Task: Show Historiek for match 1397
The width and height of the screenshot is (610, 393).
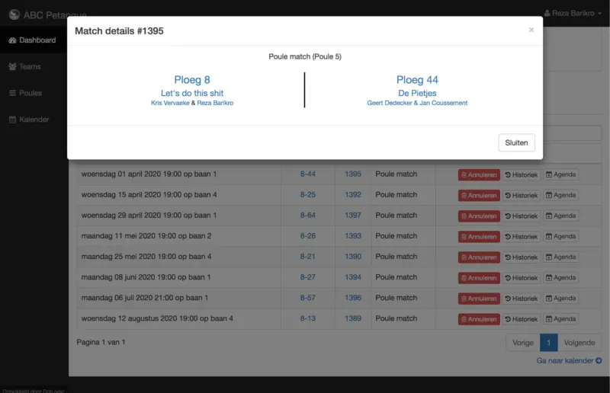Action: pyautogui.click(x=522, y=216)
